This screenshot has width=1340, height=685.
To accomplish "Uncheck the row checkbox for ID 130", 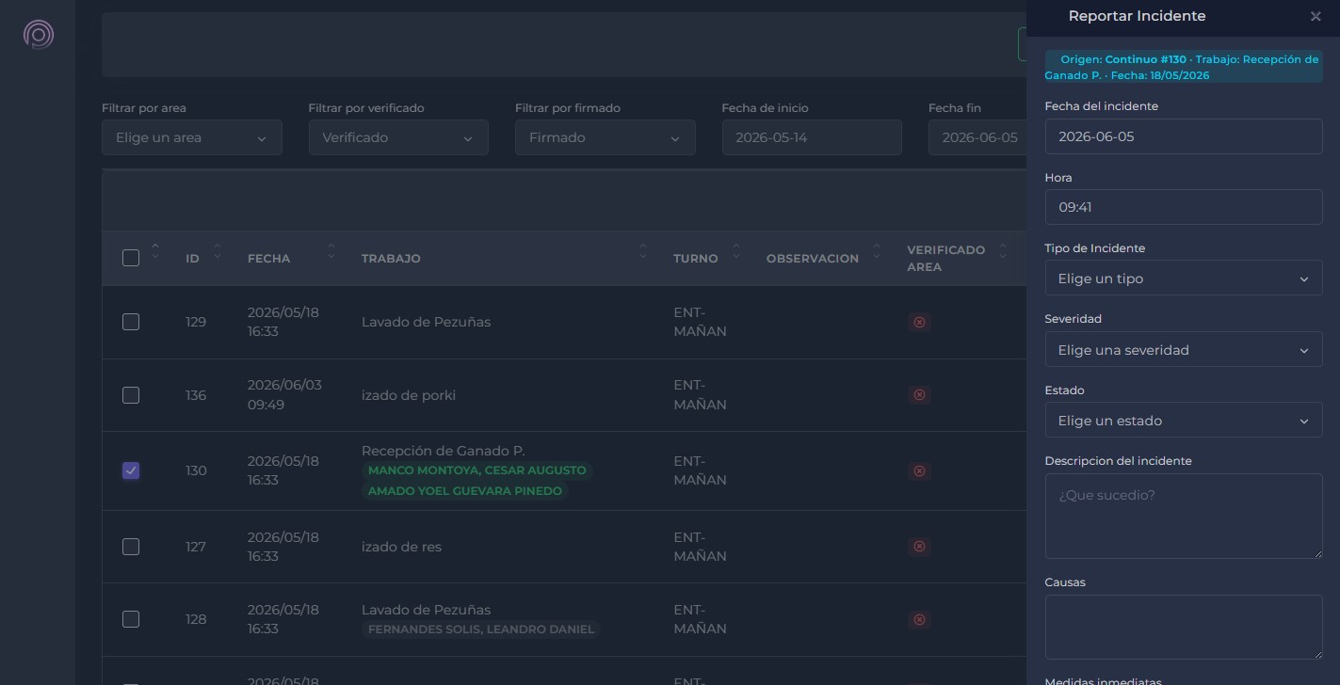I will coord(131,470).
